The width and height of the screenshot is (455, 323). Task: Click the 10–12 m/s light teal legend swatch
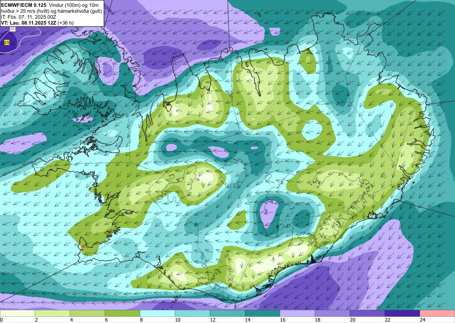coord(192,314)
